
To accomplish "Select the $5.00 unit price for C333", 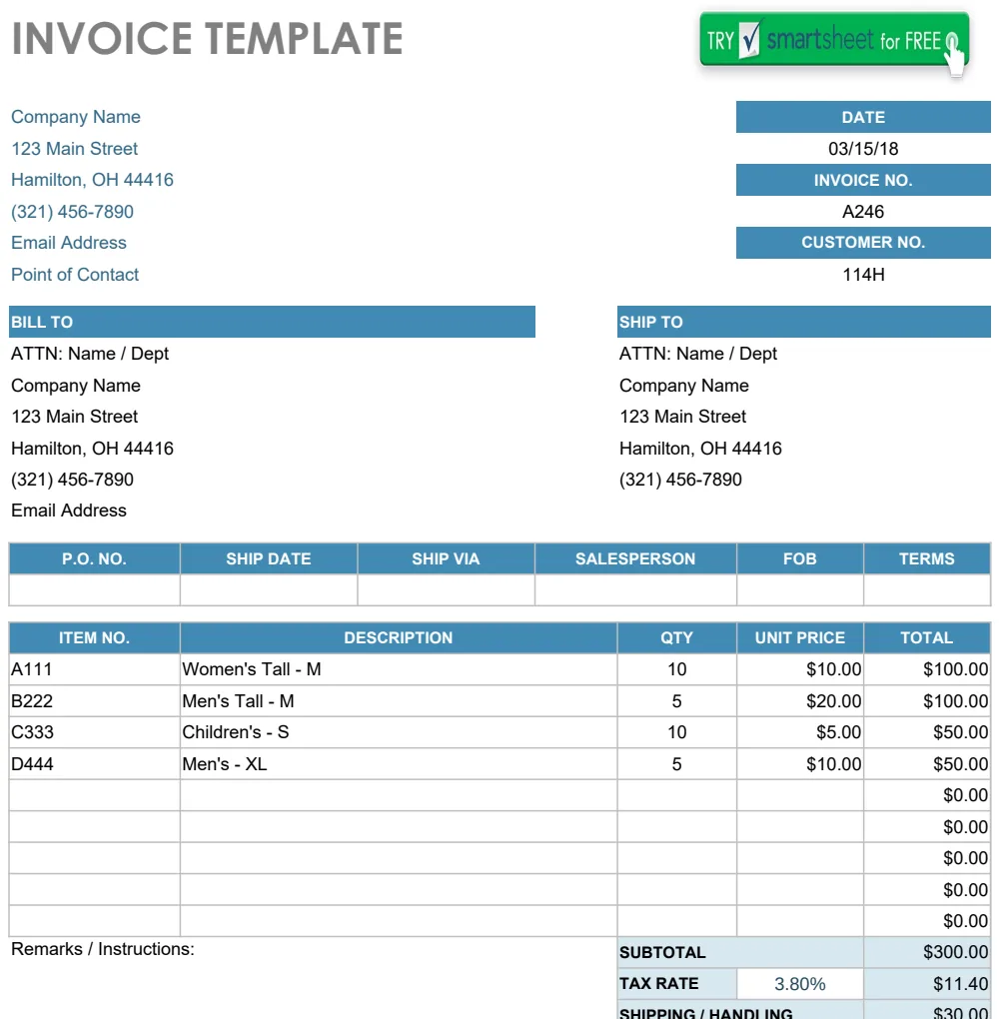I will click(x=838, y=732).
